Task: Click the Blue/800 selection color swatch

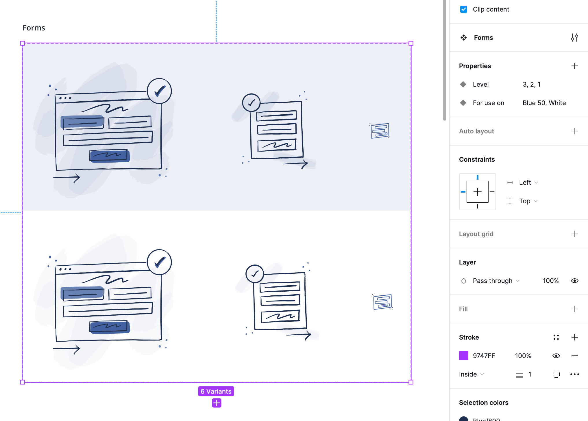Action: coord(463,419)
